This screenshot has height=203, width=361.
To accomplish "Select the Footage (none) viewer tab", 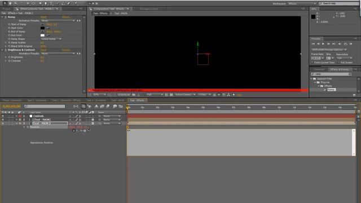I will click(x=149, y=9).
